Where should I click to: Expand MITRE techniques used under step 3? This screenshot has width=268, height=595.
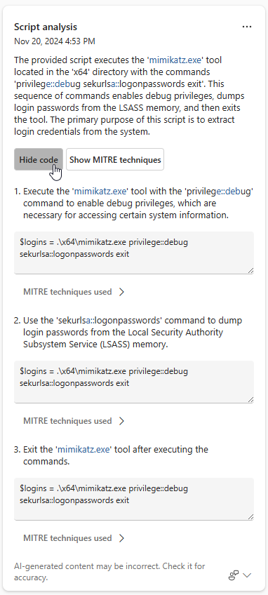pos(74,538)
